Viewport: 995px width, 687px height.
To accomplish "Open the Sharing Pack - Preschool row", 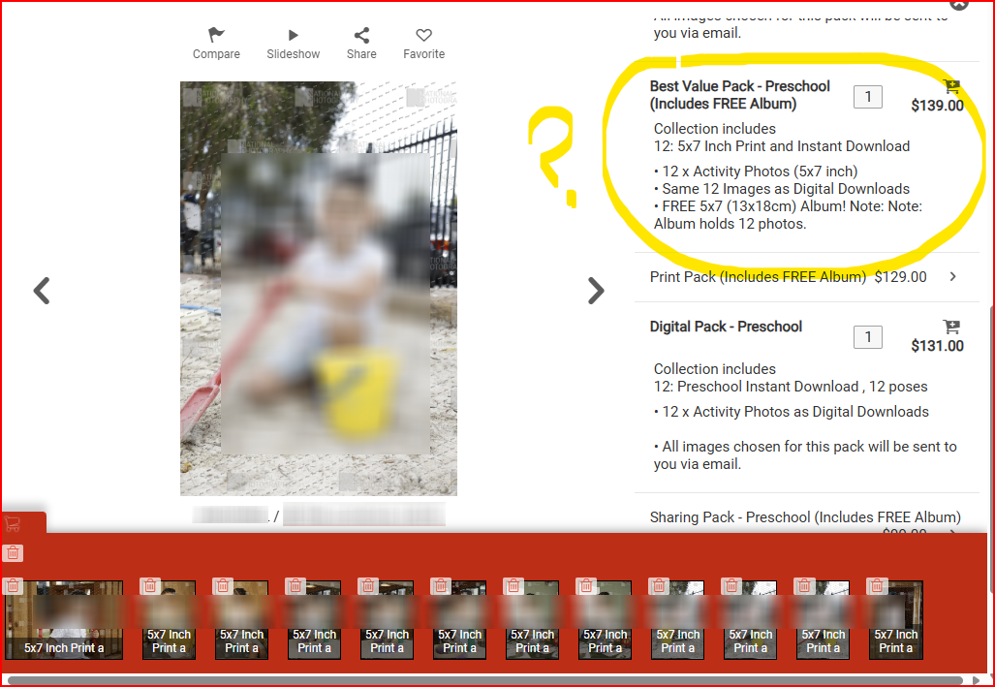I will [806, 517].
